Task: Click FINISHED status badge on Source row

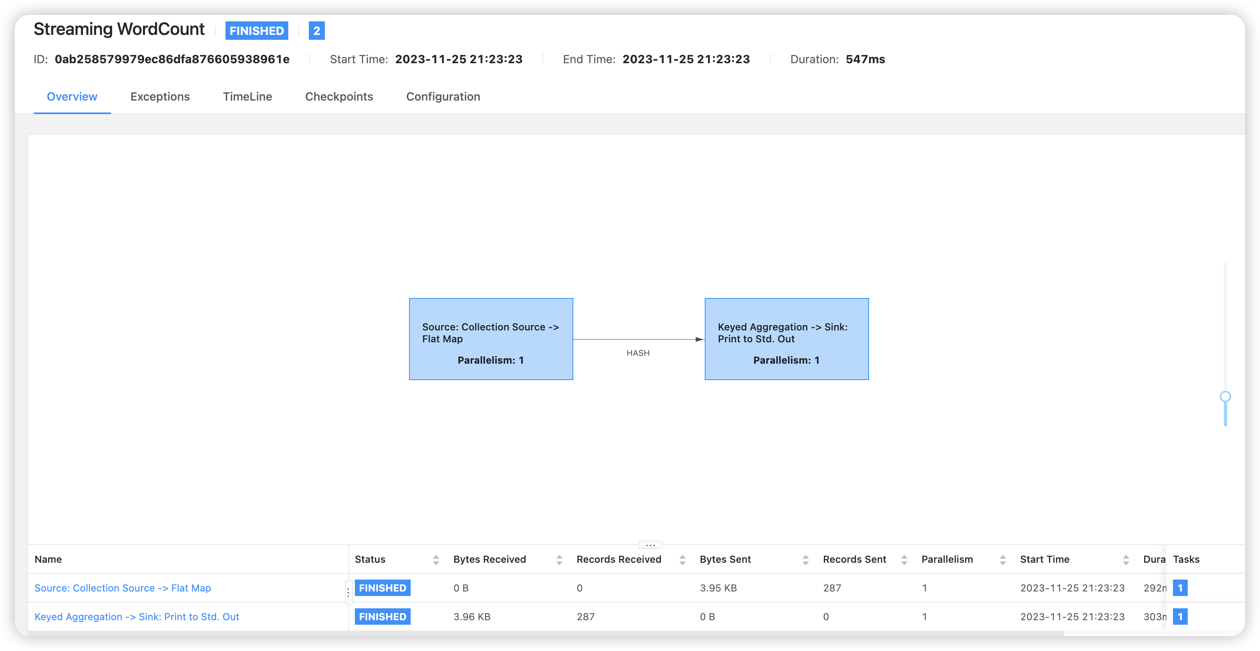Action: pos(381,588)
